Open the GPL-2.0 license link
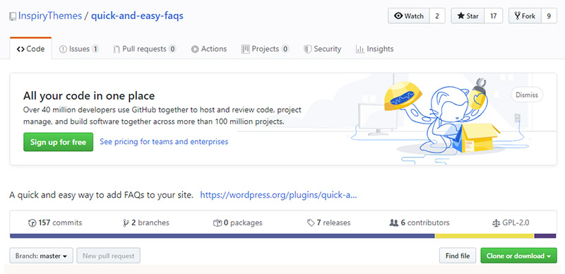The image size is (565, 274). [511, 223]
